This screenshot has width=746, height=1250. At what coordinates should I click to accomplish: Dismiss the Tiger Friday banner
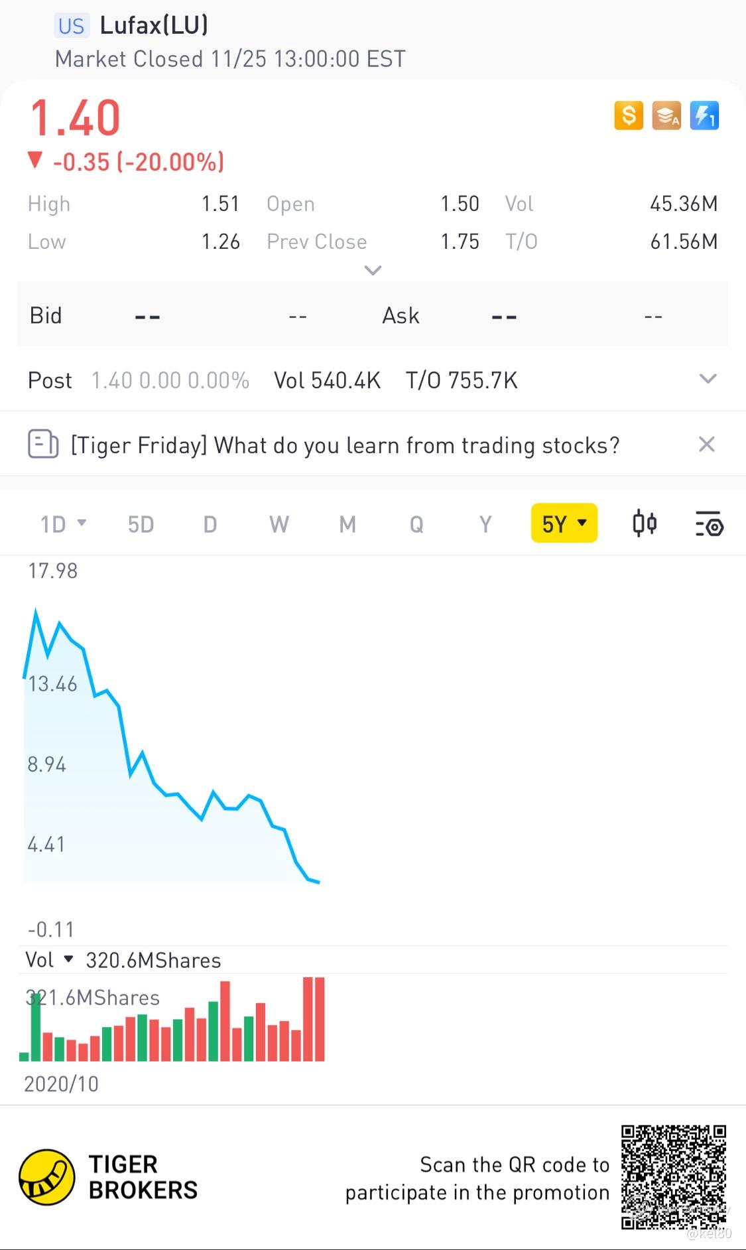pos(706,444)
